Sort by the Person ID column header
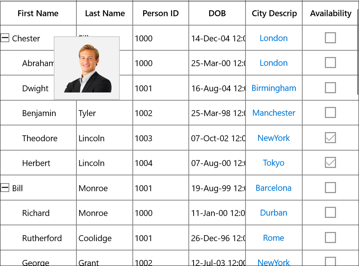The height and width of the screenshot is (266, 359). (161, 13)
